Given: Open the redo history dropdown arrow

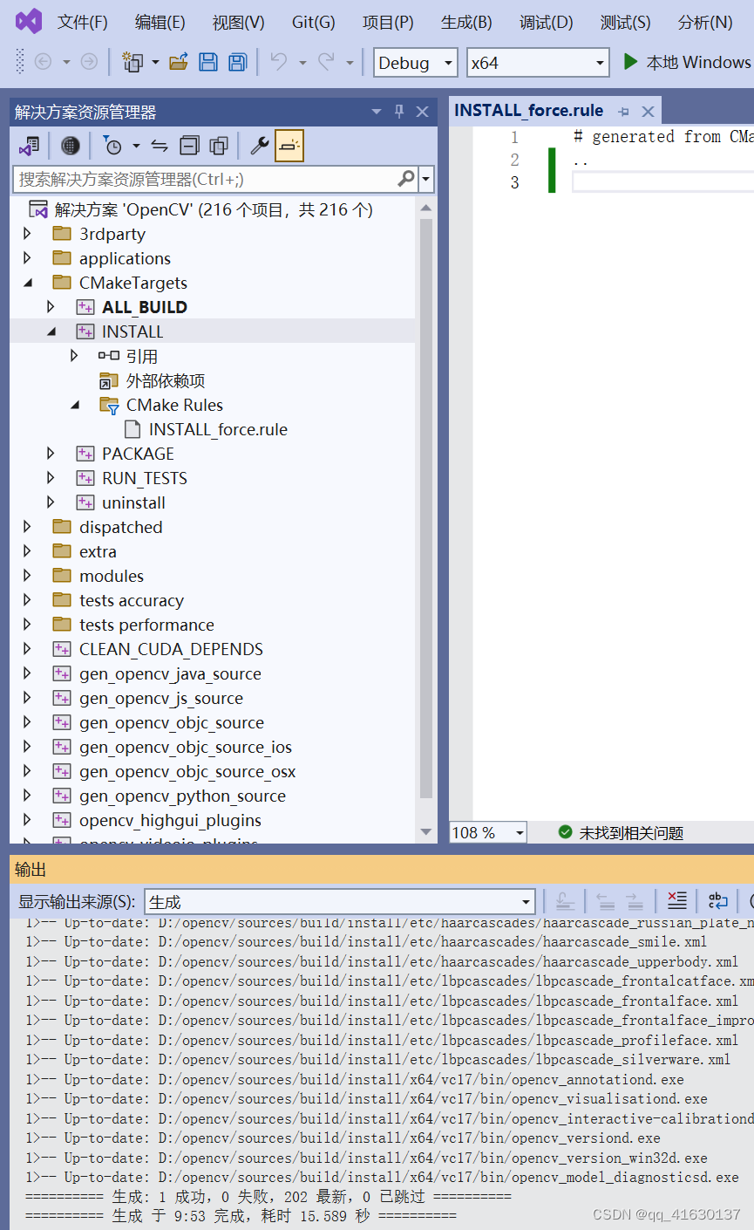Looking at the screenshot, I should [x=350, y=63].
